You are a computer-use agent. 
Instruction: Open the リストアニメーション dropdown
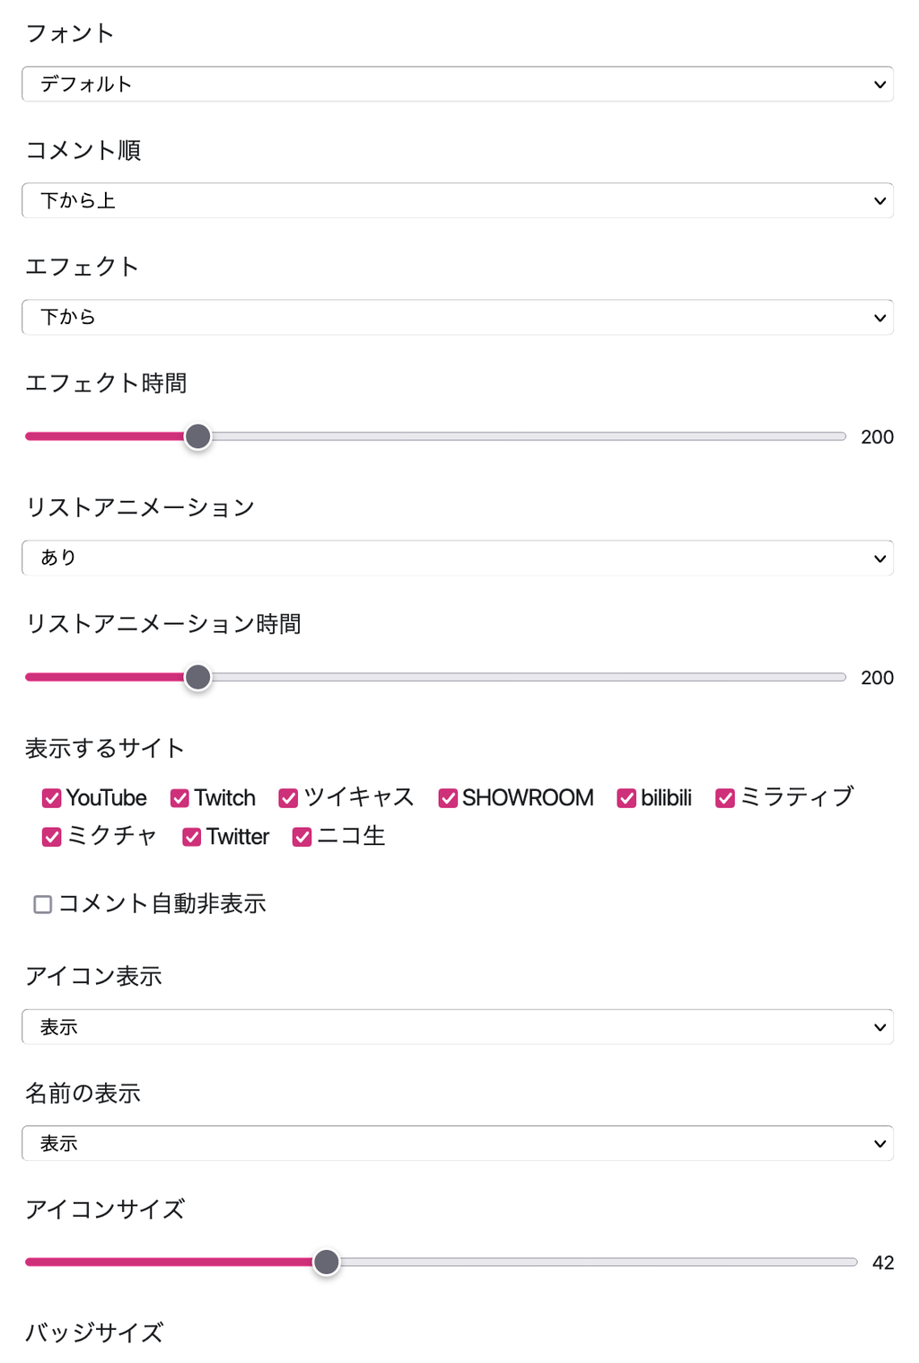point(457,558)
